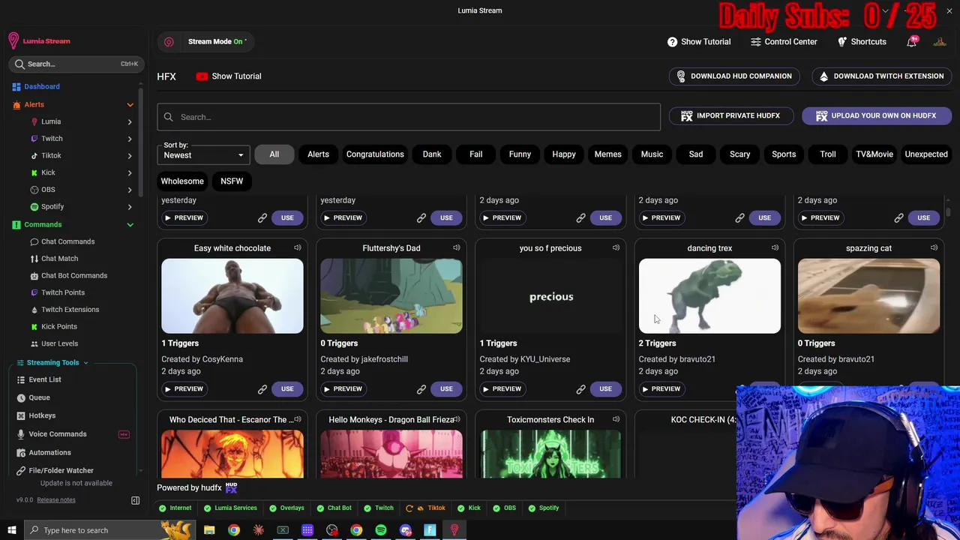Toggle Stream Mode On
This screenshot has height=540, width=960.
point(217,41)
